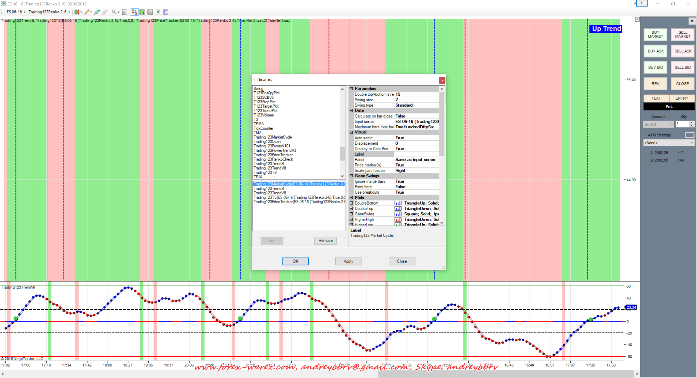
Task: Click the GannSwing plot color swatch
Action: click(x=398, y=214)
